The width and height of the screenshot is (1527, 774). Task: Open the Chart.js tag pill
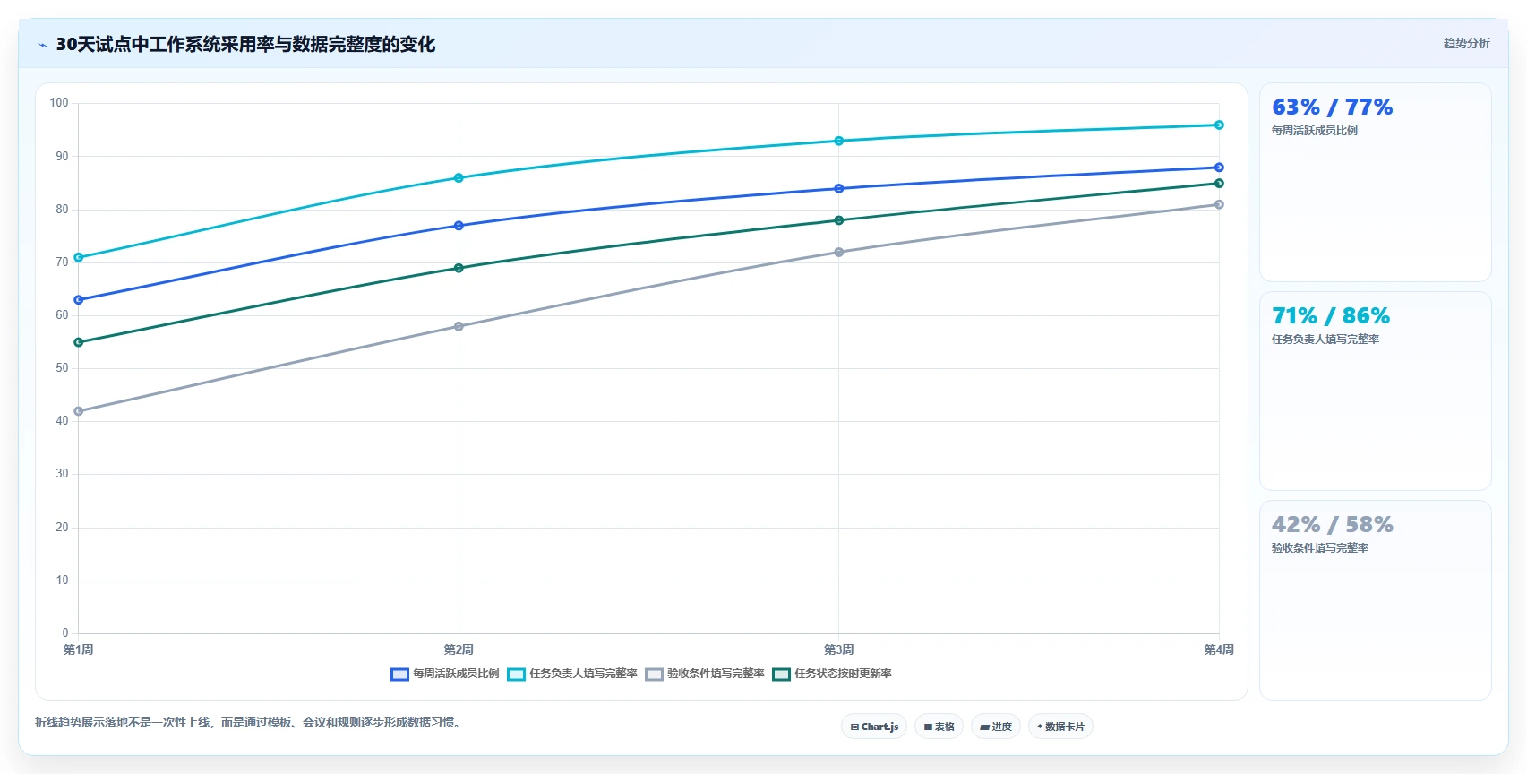click(x=874, y=727)
